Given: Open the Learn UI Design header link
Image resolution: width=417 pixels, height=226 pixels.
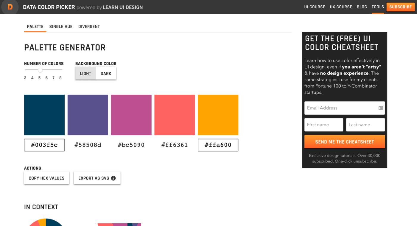Looking at the screenshot, I should tap(123, 7).
